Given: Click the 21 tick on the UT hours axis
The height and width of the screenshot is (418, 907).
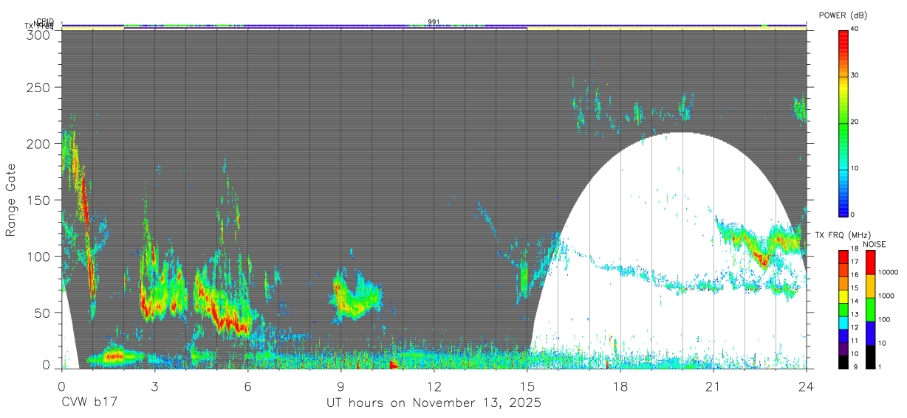Looking at the screenshot, I should (713, 386).
